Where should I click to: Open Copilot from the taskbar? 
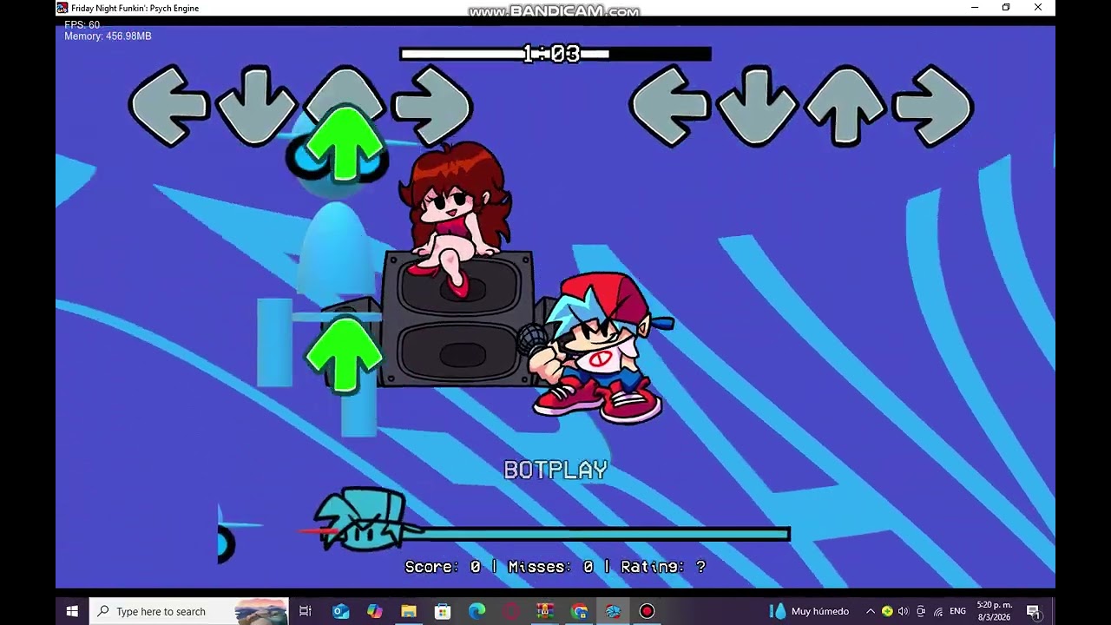click(375, 611)
